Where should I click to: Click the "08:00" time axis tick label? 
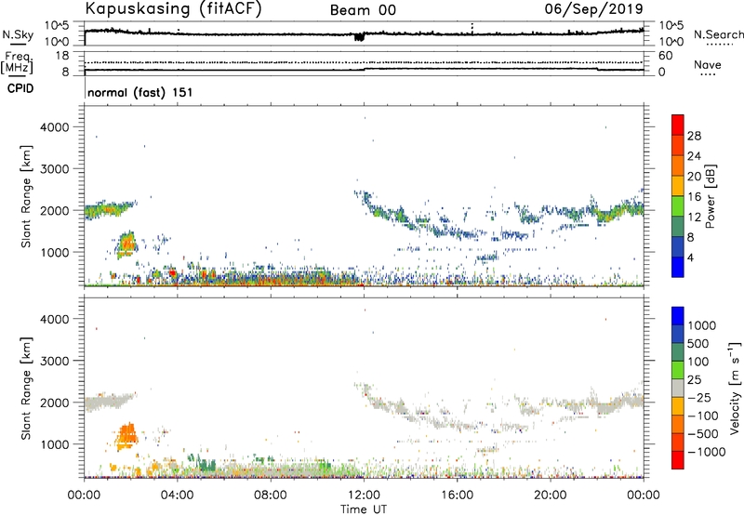coord(271,495)
